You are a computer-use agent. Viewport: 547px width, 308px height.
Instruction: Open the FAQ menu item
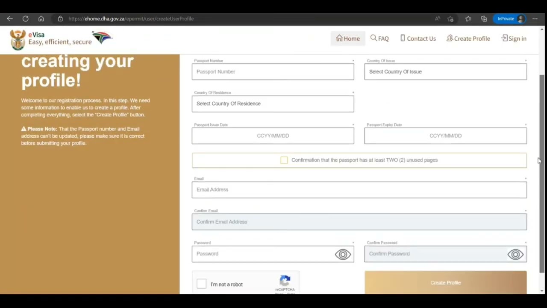[x=379, y=38]
